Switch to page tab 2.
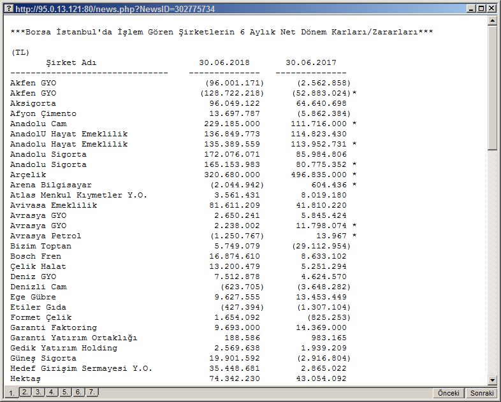This screenshot has height=402, width=501. coord(25,392)
